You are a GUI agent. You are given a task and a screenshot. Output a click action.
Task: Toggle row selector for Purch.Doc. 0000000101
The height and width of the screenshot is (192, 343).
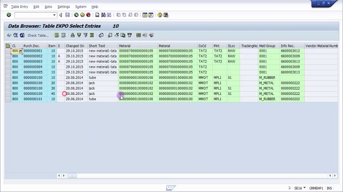coord(8,99)
